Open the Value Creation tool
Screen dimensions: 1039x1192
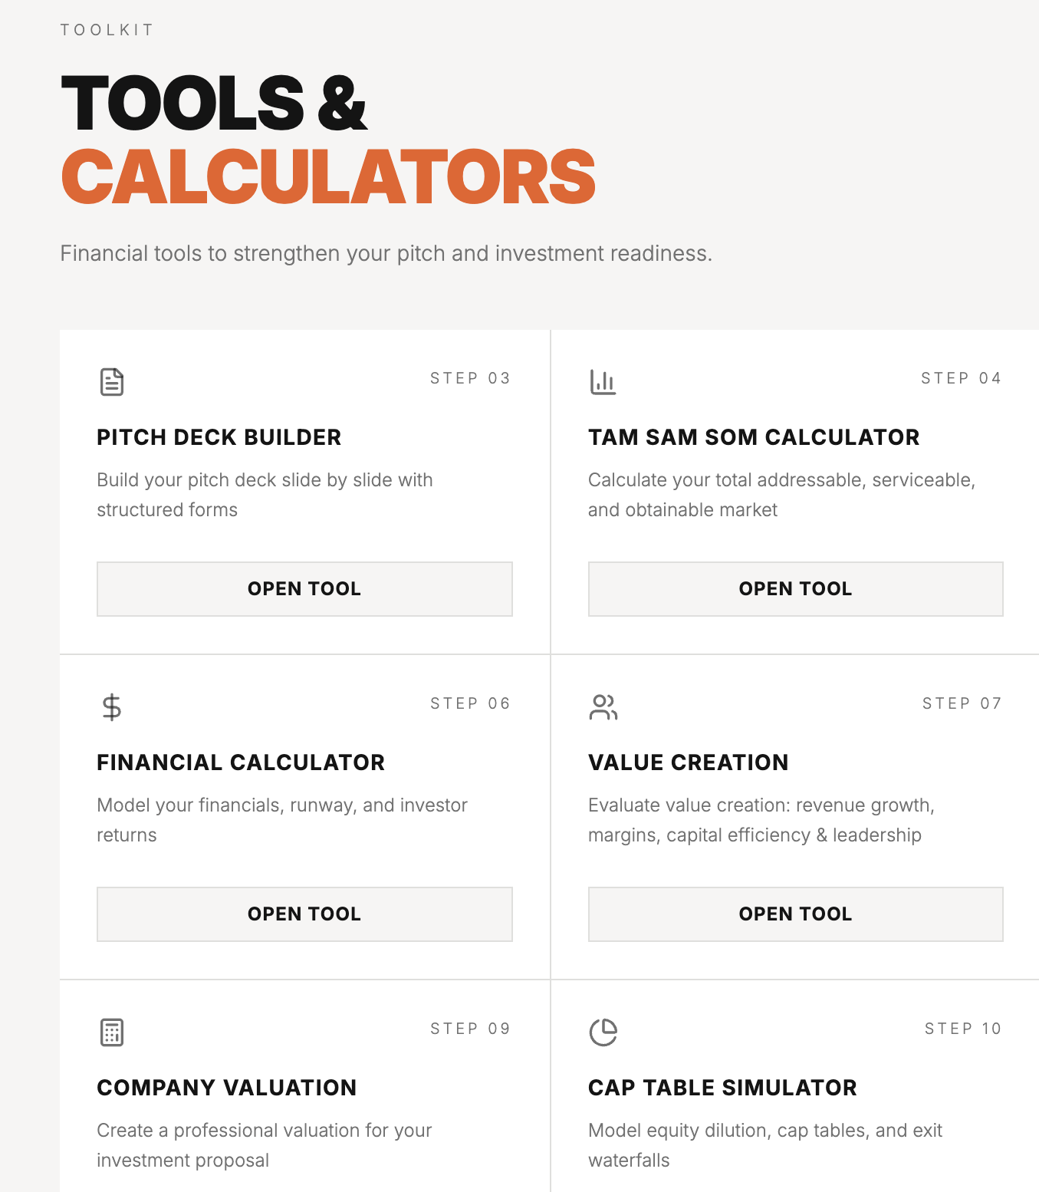click(x=795, y=914)
